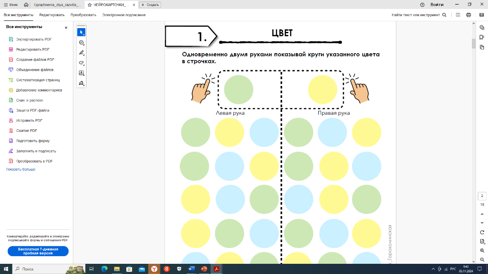488x274 pixels.
Task: Print document using printer icon
Action: [468, 15]
